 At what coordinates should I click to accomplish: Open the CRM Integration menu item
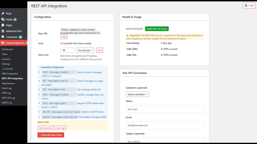[x=10, y=74]
